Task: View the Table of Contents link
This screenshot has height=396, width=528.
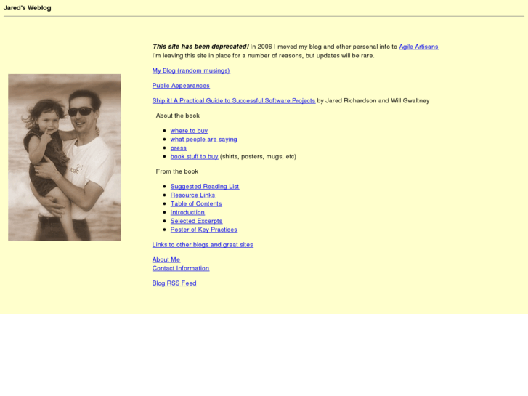Action: [x=196, y=204]
